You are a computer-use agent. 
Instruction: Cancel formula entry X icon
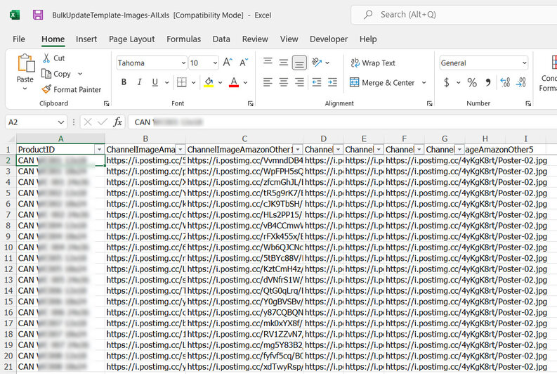[x=88, y=122]
